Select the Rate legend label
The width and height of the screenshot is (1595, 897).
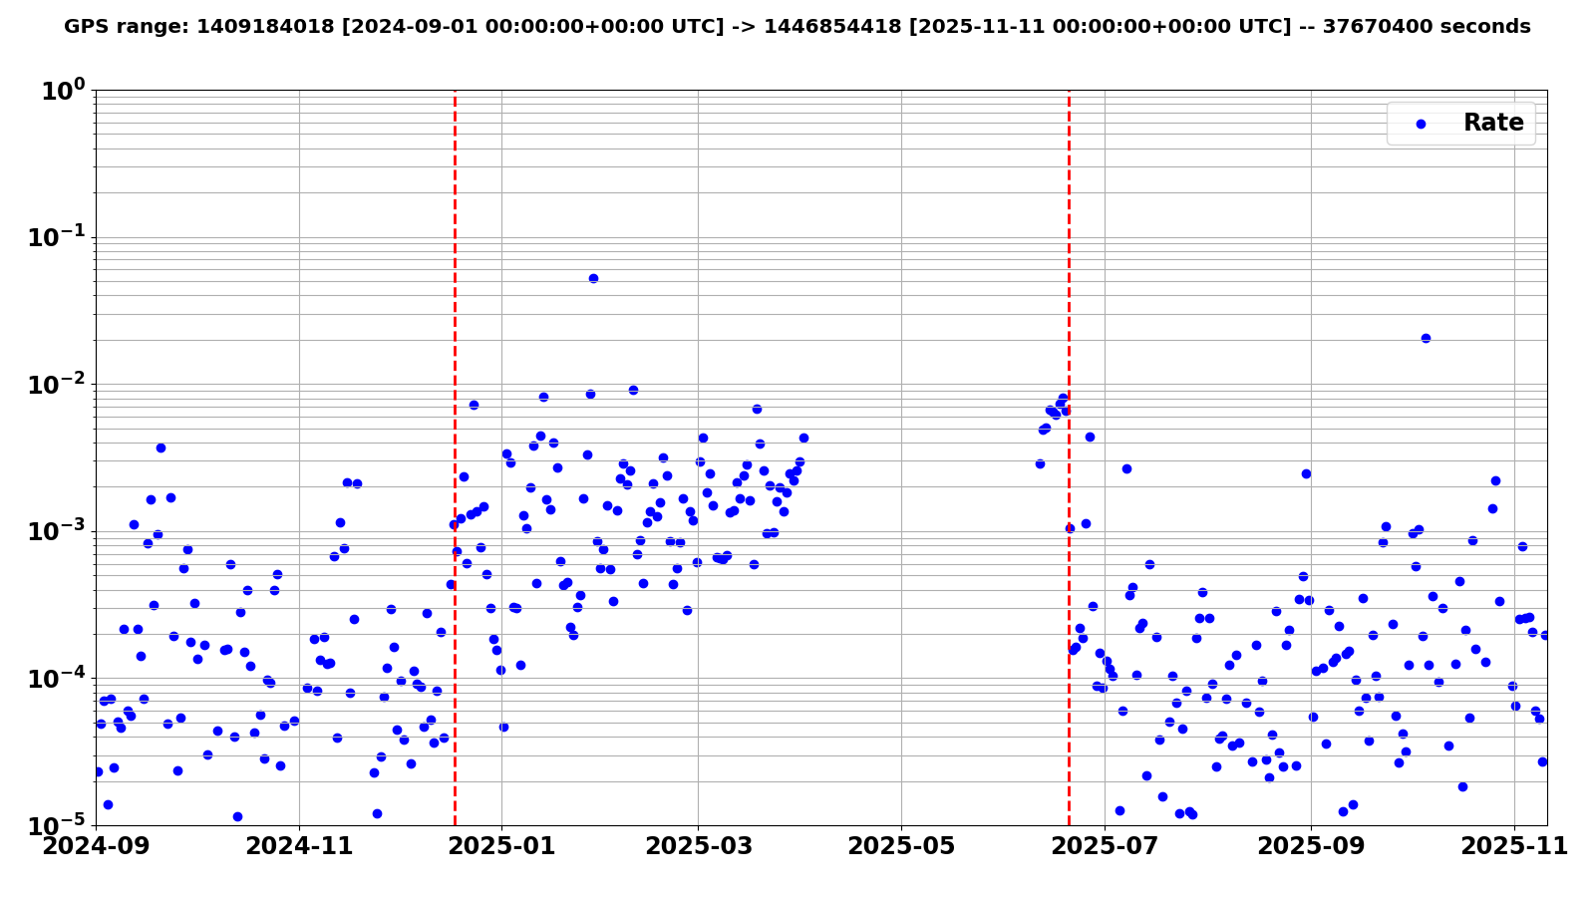pyautogui.click(x=1492, y=124)
